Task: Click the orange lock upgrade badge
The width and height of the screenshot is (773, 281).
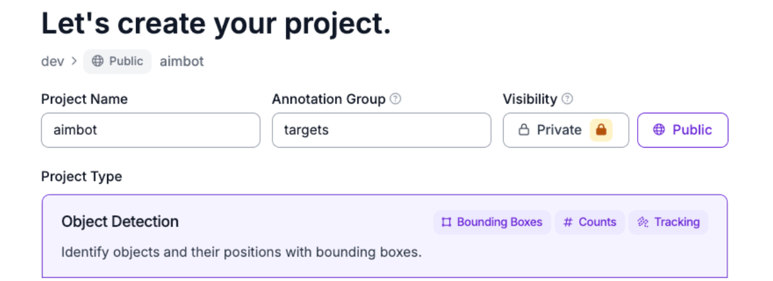Action: tap(600, 130)
